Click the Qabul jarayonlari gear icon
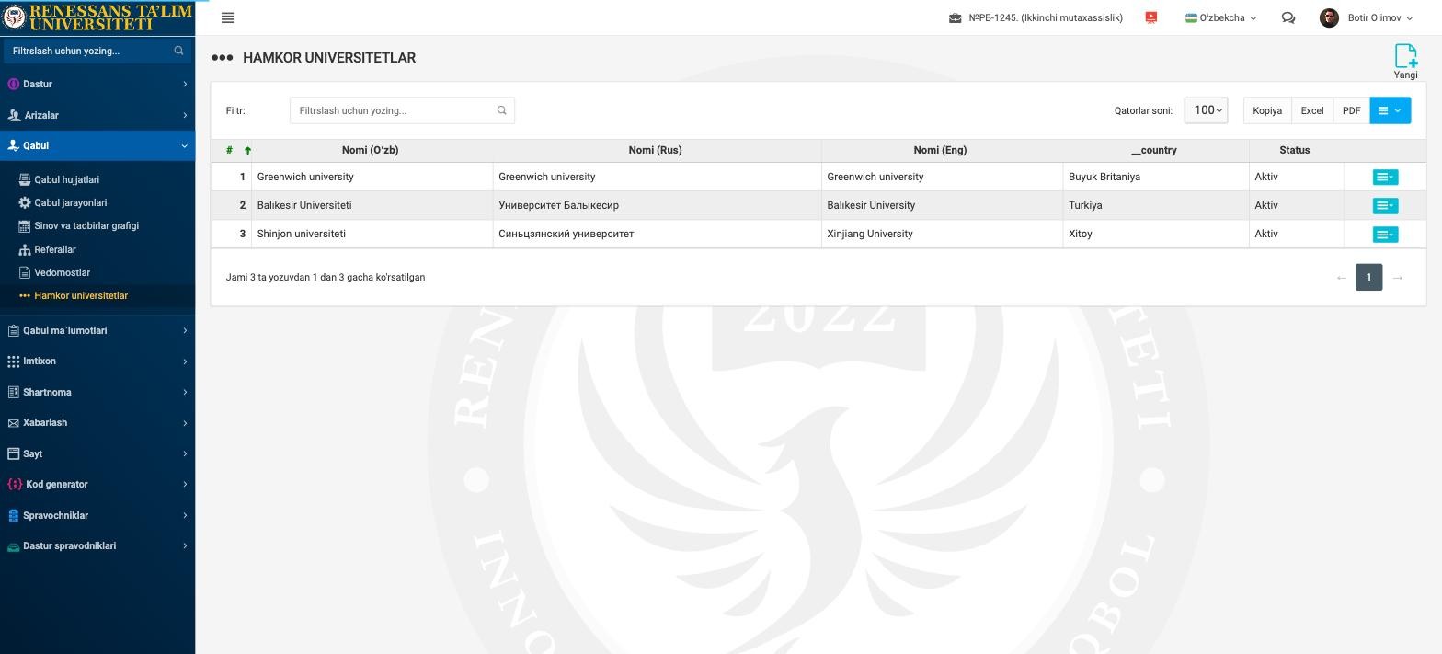This screenshot has width=1442, height=654. 25,202
